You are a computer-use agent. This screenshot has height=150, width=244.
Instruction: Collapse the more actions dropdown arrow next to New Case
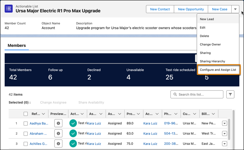[235, 9]
